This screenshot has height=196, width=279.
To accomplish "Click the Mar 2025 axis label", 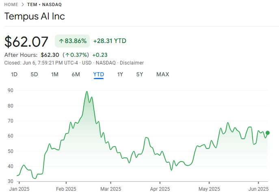I will point(111,189).
